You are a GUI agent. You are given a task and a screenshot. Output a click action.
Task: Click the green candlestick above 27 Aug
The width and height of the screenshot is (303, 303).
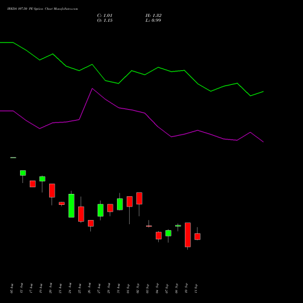coord(101,210)
